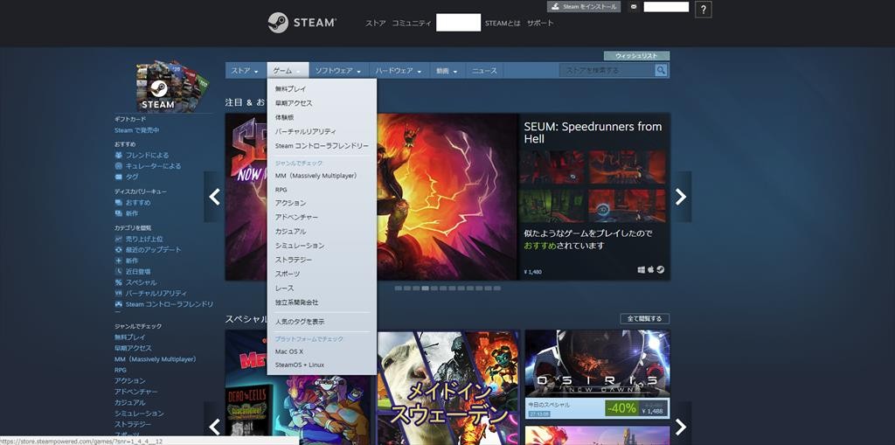Image resolution: width=895 pixels, height=445 pixels.
Task: Collapse the ゲーム dropdown tab
Action: (288, 70)
